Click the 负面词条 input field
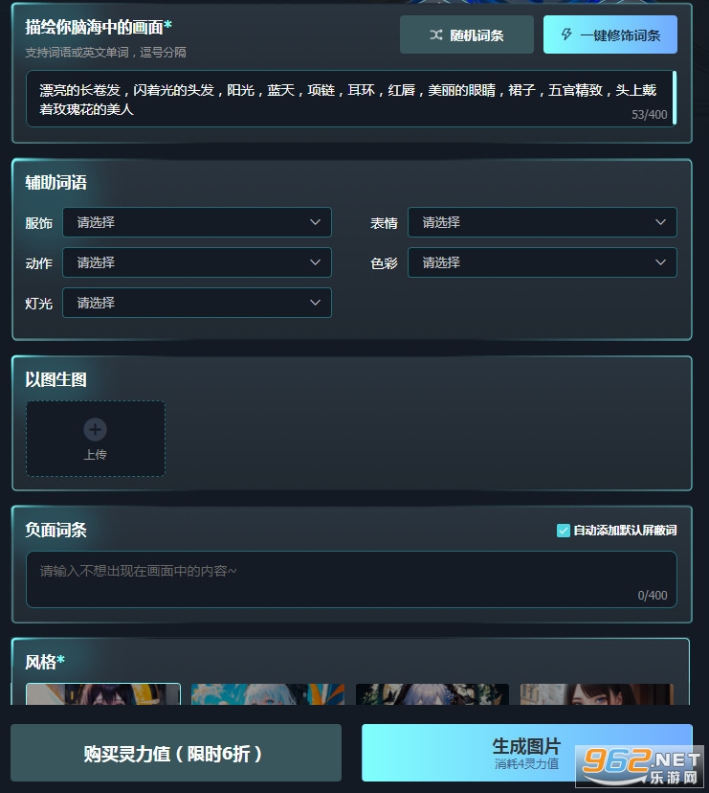 pos(351,579)
